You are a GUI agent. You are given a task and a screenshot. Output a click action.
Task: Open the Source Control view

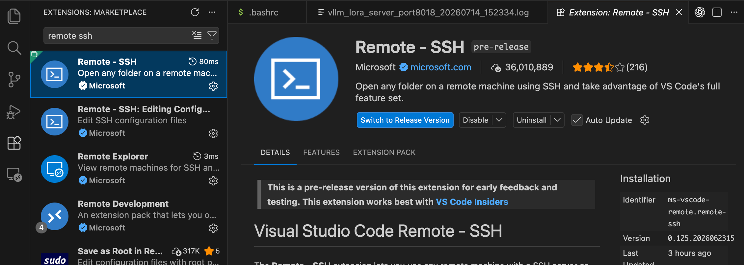(14, 80)
